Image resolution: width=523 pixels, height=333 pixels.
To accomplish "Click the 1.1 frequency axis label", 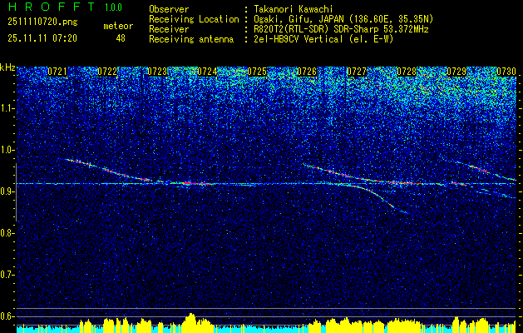I will (x=7, y=107).
